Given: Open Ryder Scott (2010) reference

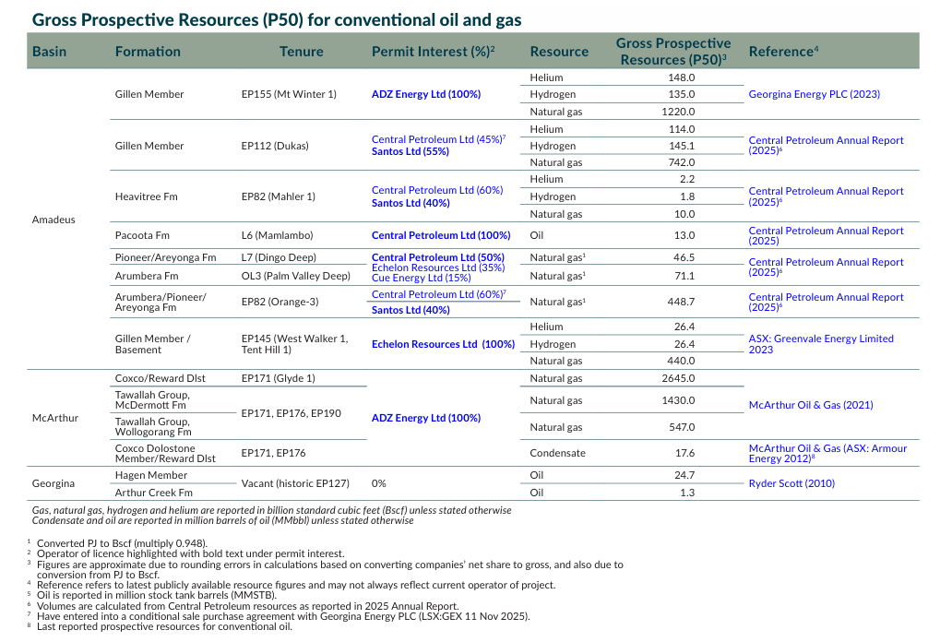Looking at the screenshot, I should (791, 483).
